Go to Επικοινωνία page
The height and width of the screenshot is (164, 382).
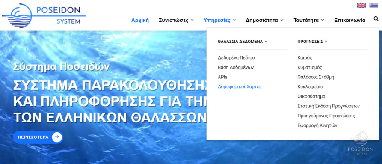click(349, 20)
